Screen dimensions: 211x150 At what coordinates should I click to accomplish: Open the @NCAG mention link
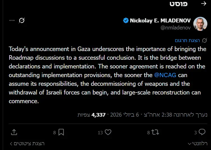point(165,75)
